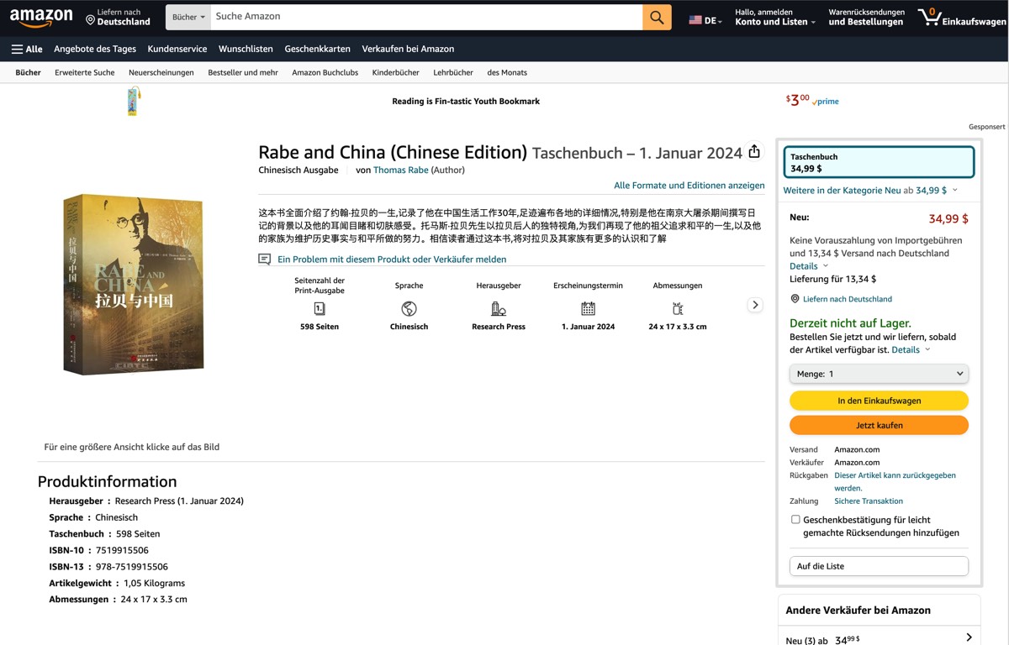Click the Gesponsert label
Viewport: 1009px width, 645px height.
tap(987, 127)
